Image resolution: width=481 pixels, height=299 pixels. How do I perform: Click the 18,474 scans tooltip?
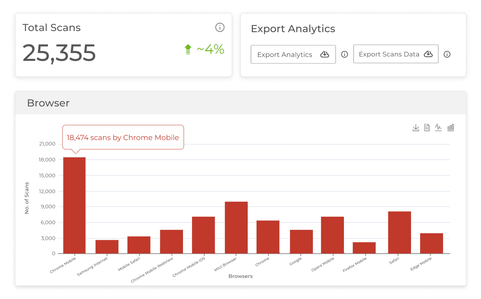123,137
